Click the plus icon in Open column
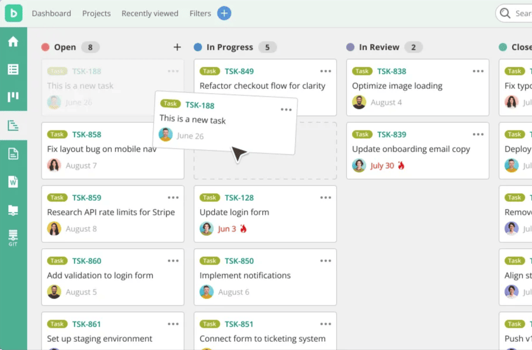Image resolution: width=532 pixels, height=350 pixels. (x=177, y=47)
